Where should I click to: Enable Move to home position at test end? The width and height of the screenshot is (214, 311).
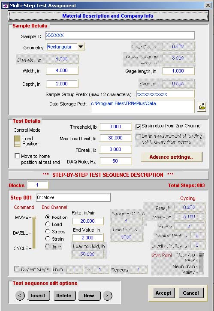click(x=17, y=156)
